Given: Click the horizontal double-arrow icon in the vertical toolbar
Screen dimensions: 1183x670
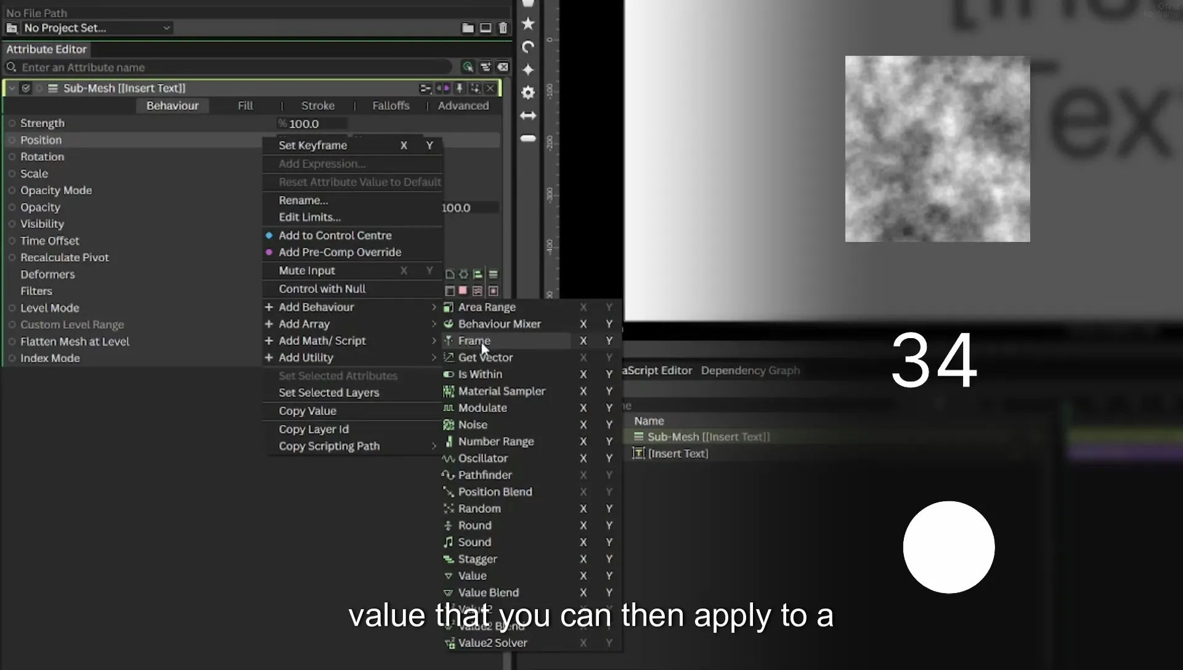Looking at the screenshot, I should [528, 115].
